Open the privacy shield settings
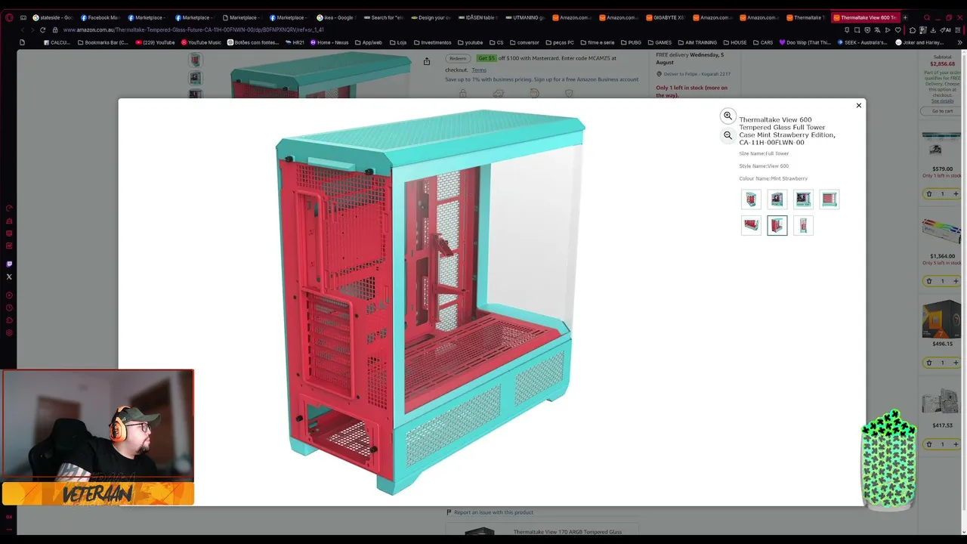967x544 pixels. [x=867, y=30]
